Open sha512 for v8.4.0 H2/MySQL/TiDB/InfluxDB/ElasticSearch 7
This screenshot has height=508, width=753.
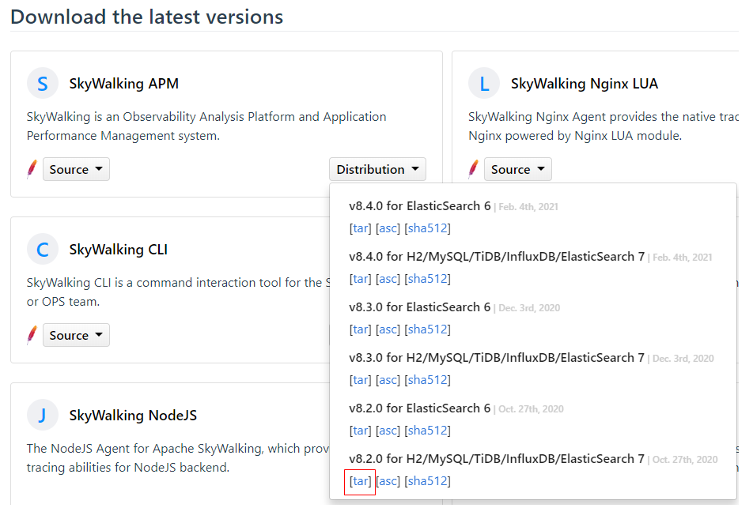[427, 279]
